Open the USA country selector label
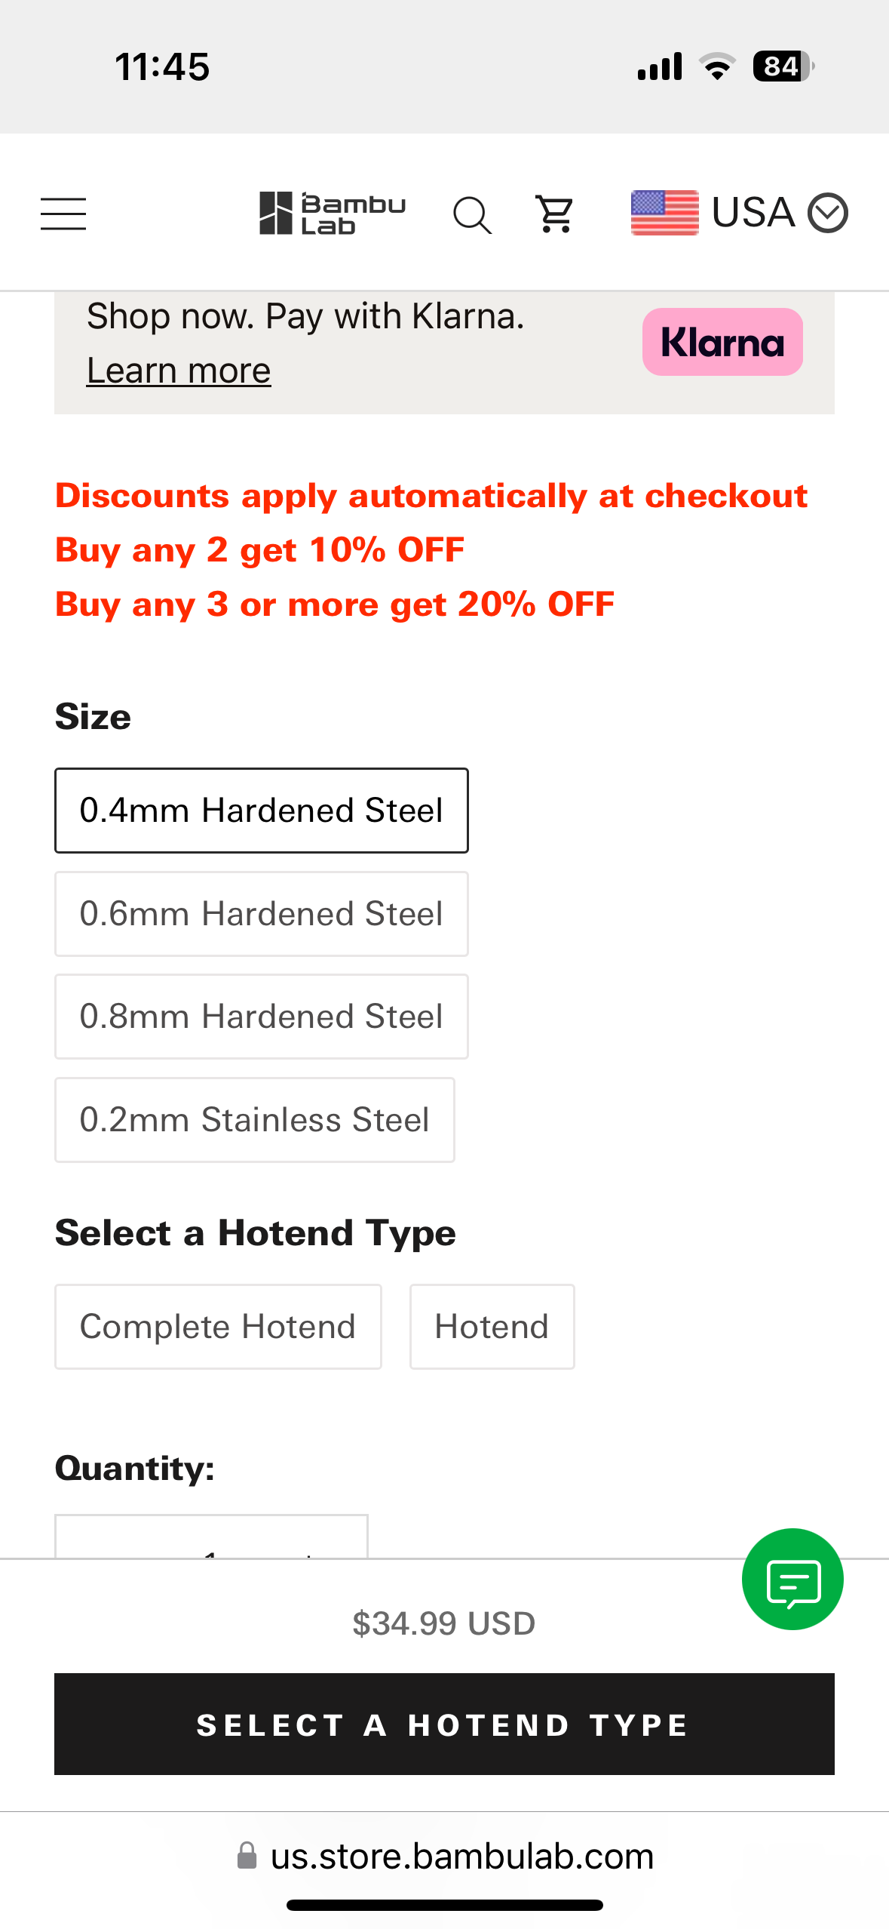The height and width of the screenshot is (1929, 889). (x=753, y=213)
